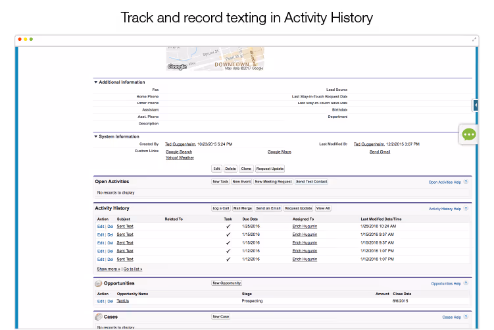Click Request Update in Activity History
Screen dimensions: 494x330
pos(299,208)
